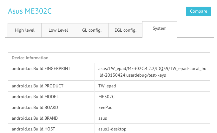The height and width of the screenshot is (133, 217).
Task: Select the android.os.Build.PRODUCT label
Action: [x=37, y=86]
